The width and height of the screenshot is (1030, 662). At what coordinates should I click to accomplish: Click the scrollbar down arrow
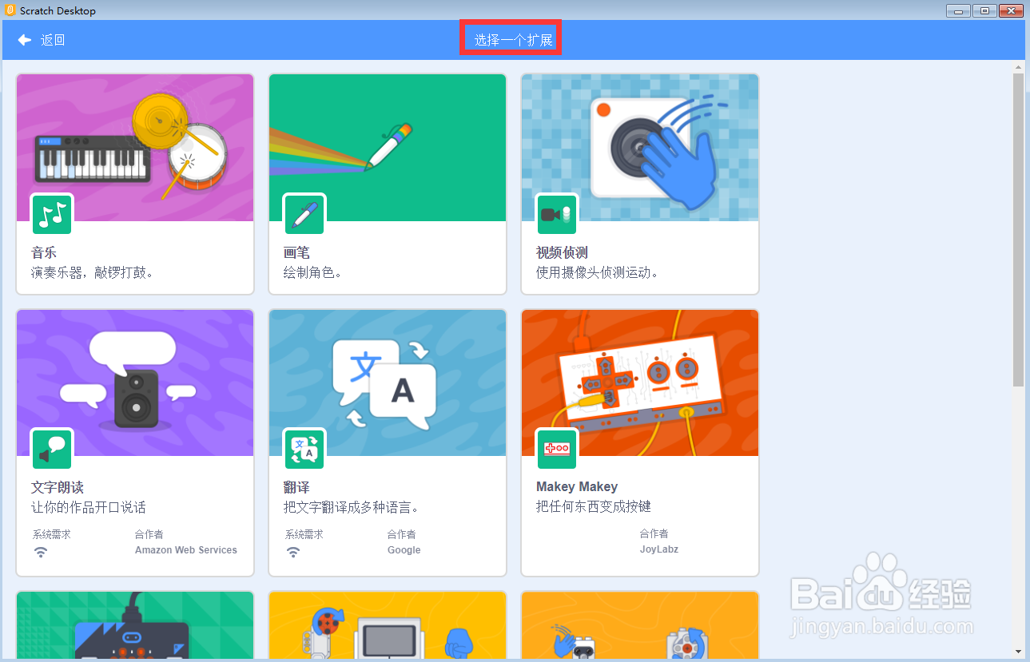(1018, 652)
